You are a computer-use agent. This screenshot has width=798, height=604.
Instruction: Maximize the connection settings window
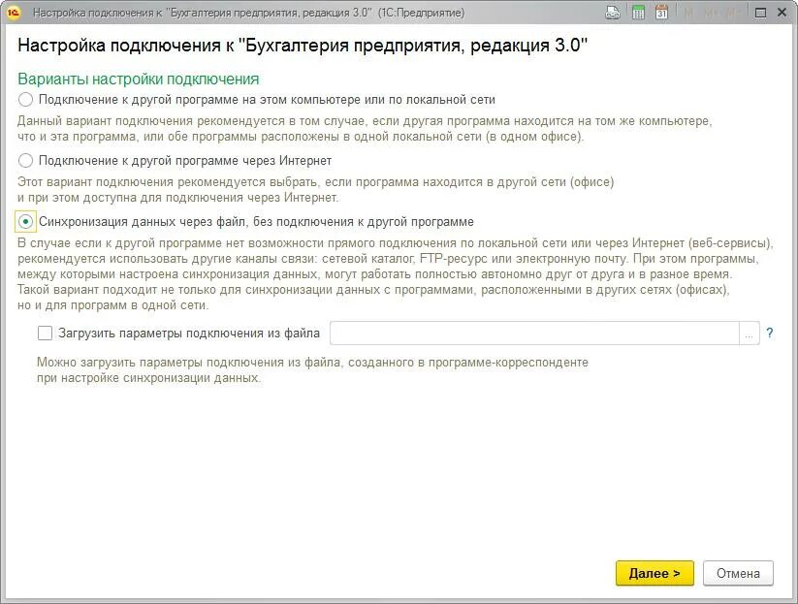point(760,13)
